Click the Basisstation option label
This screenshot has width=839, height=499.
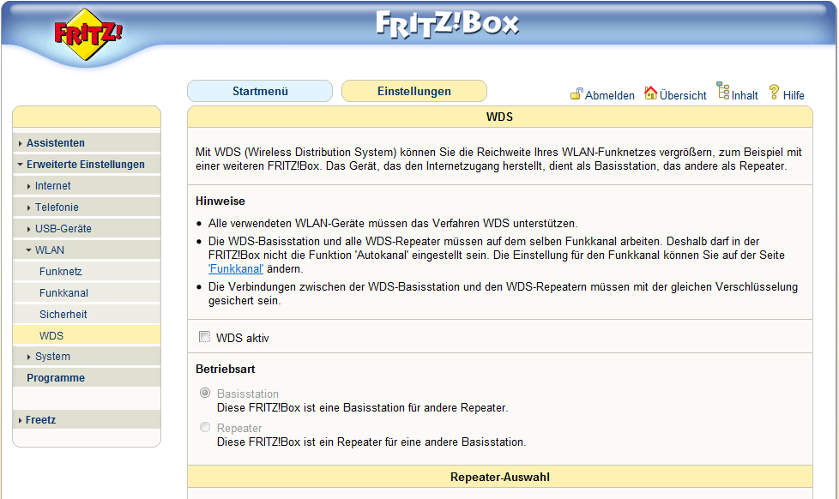point(248,394)
